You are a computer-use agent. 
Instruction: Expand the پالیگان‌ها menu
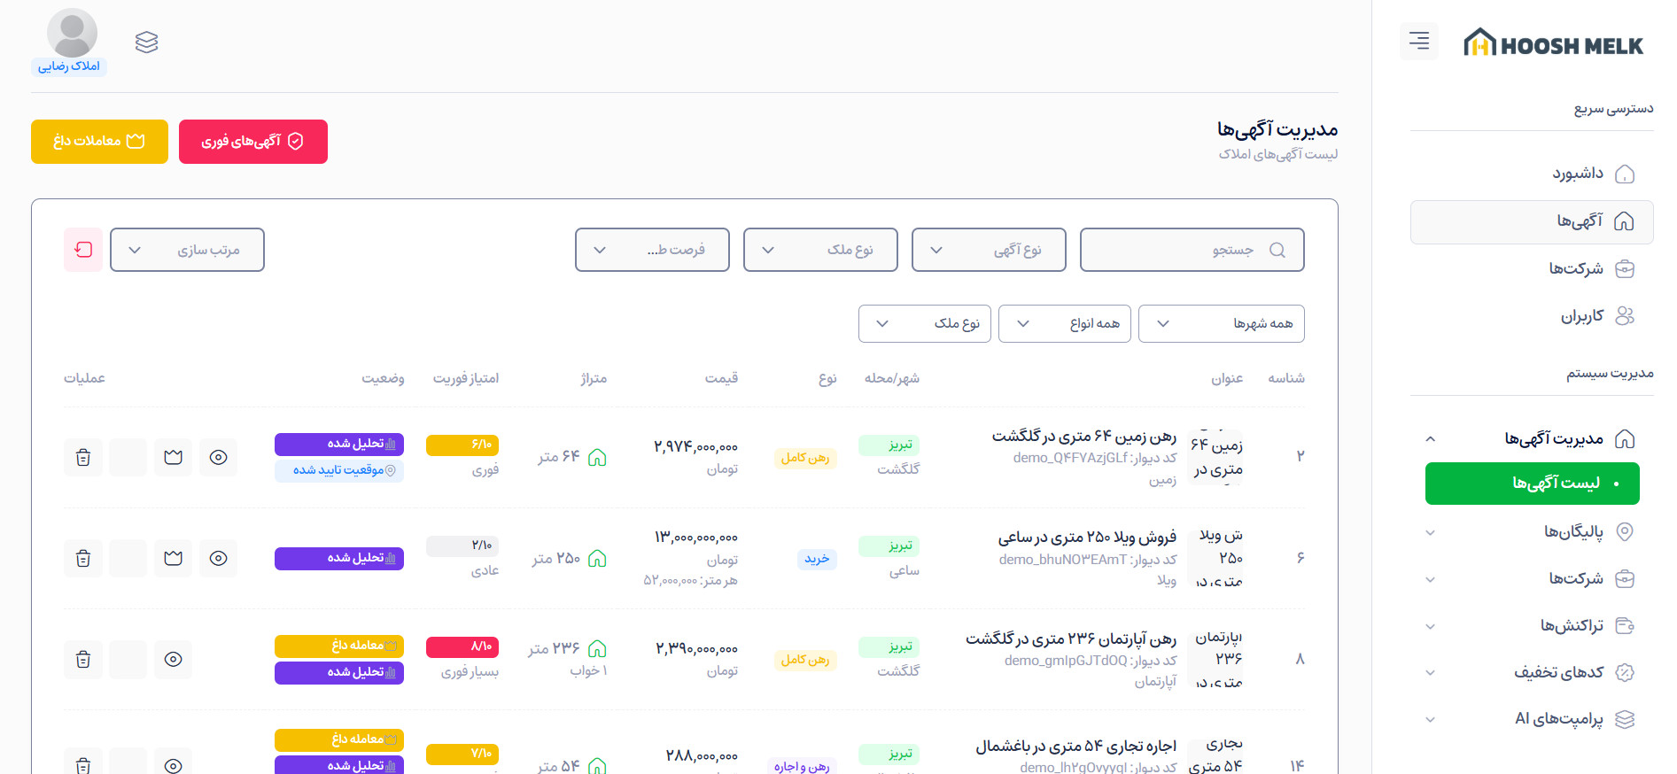pos(1532,531)
